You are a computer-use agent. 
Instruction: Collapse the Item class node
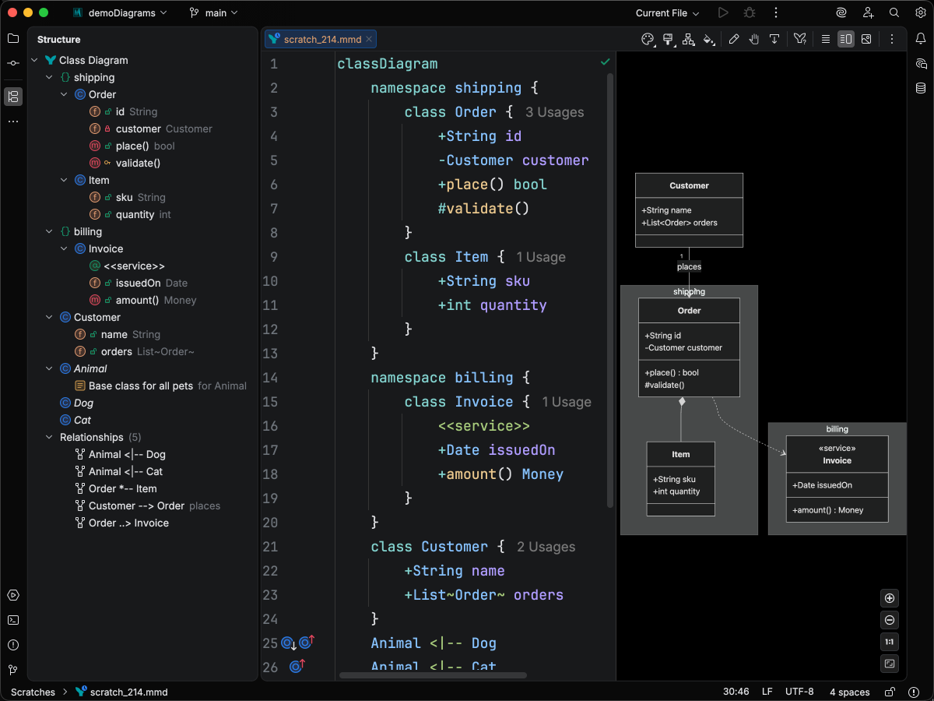click(x=65, y=180)
